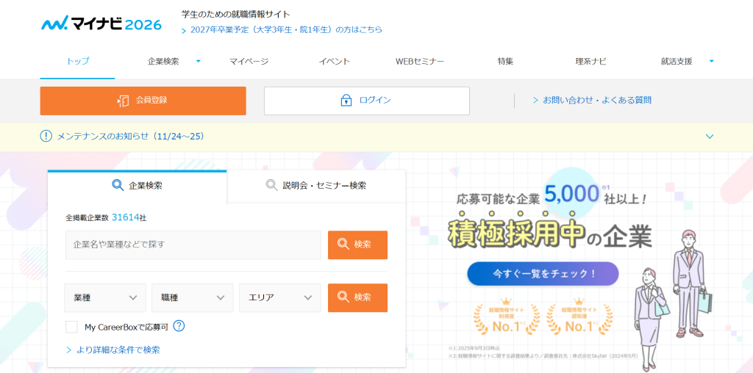The width and height of the screenshot is (753, 373).
Task: Expand the 企業検索 menu arrow
Action: (x=199, y=61)
